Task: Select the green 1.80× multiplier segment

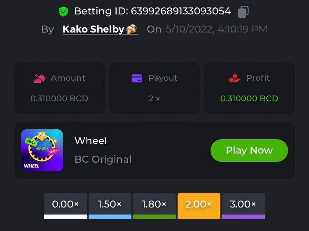Action: (154, 205)
